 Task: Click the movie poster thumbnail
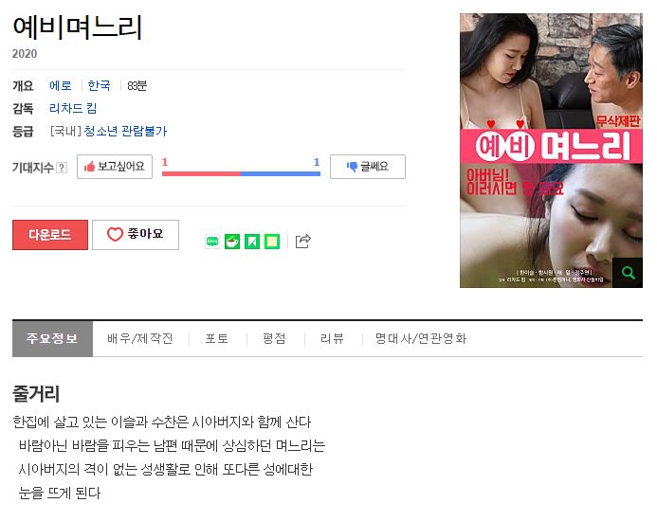coord(551,151)
